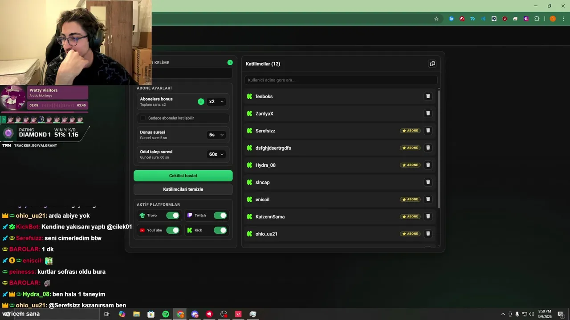The height and width of the screenshot is (320, 570).
Task: Open the Odul talep suresi 60s dropdown
Action: click(x=216, y=154)
